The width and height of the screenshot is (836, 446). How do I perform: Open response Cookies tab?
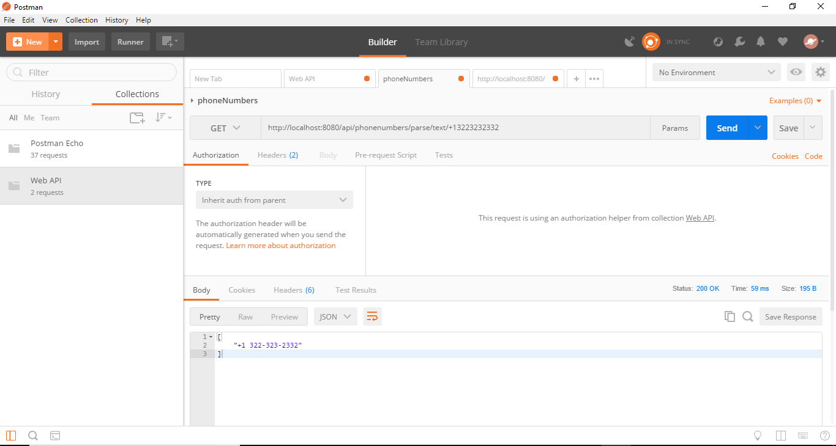[242, 290]
